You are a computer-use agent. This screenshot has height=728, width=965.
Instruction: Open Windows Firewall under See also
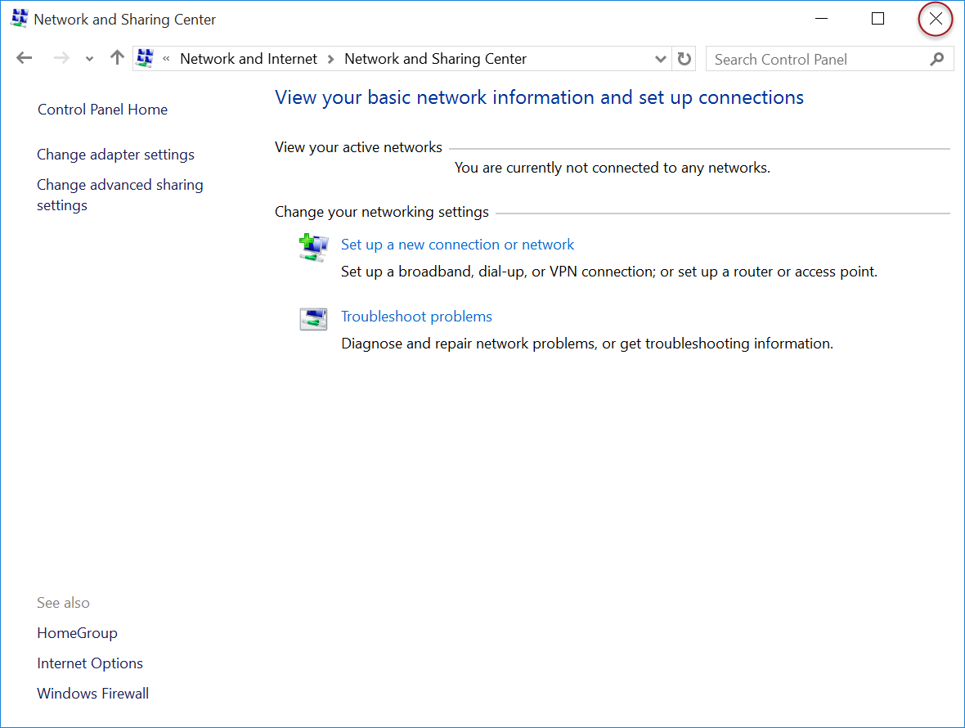point(92,694)
